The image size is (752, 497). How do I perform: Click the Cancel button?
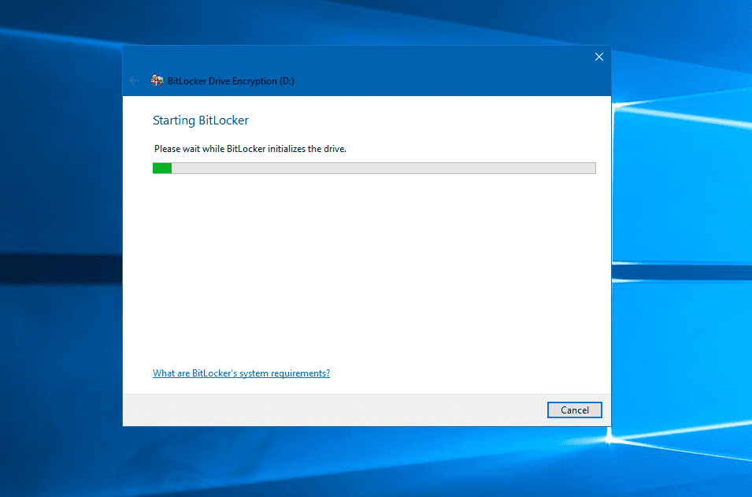(574, 410)
